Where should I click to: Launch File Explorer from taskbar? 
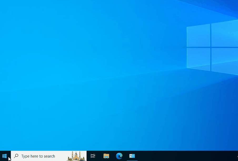(106, 156)
